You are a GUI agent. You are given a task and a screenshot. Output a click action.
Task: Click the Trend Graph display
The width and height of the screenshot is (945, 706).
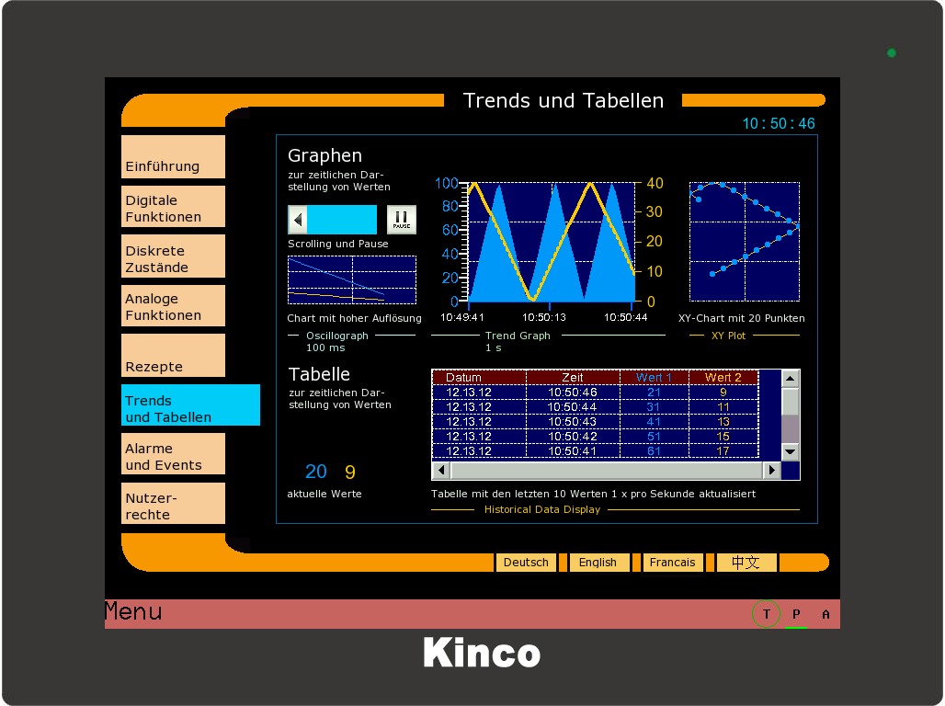(x=552, y=244)
